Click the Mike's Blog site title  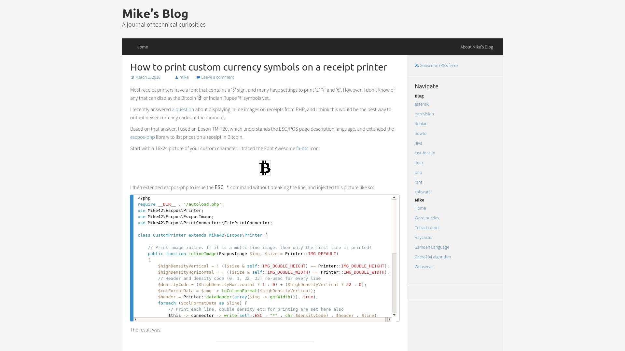155,14
